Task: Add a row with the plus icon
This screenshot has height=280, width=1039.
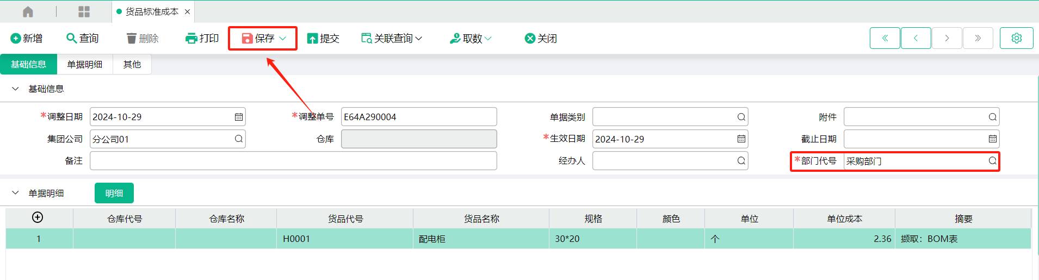Action: (x=38, y=217)
